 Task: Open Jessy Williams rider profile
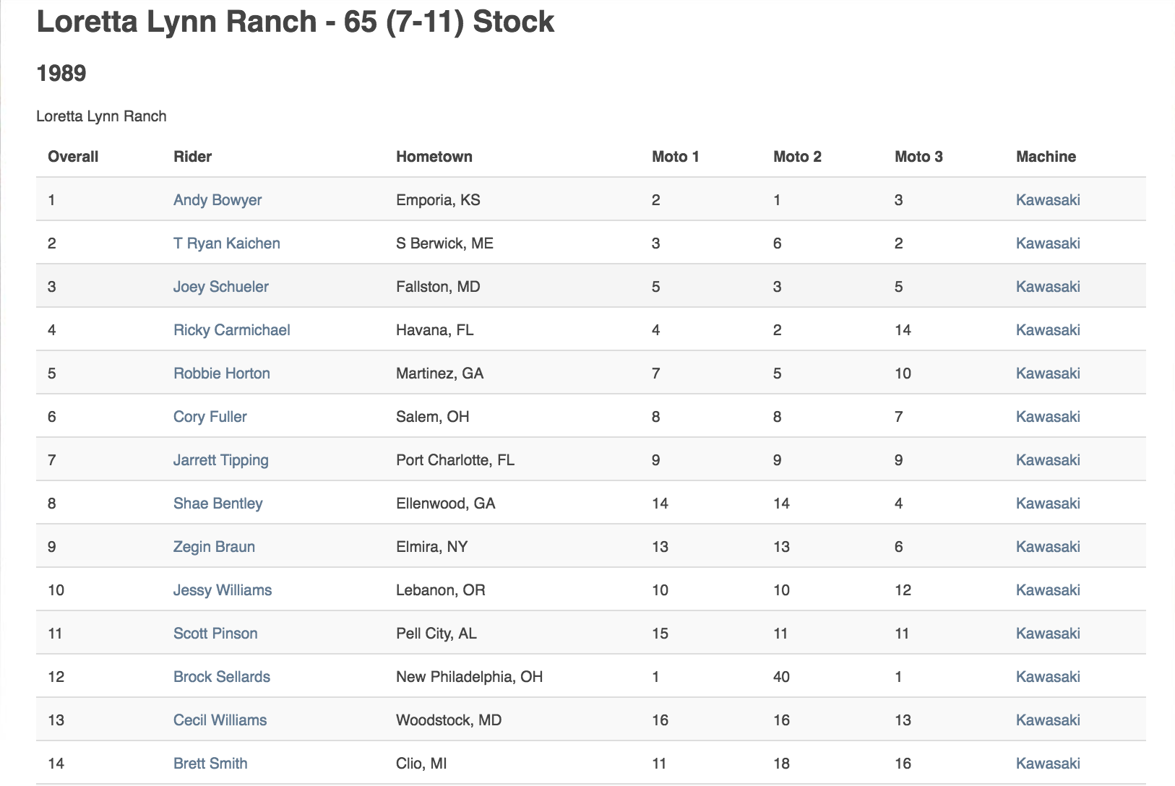[x=223, y=590]
